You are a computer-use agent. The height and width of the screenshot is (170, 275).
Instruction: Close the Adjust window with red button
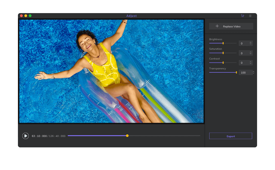click(22, 16)
